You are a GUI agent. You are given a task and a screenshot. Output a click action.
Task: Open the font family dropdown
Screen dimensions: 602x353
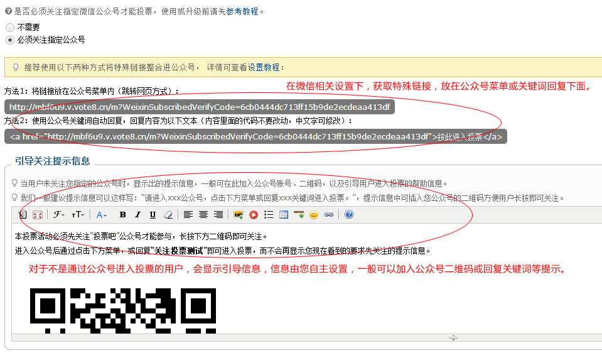60,215
